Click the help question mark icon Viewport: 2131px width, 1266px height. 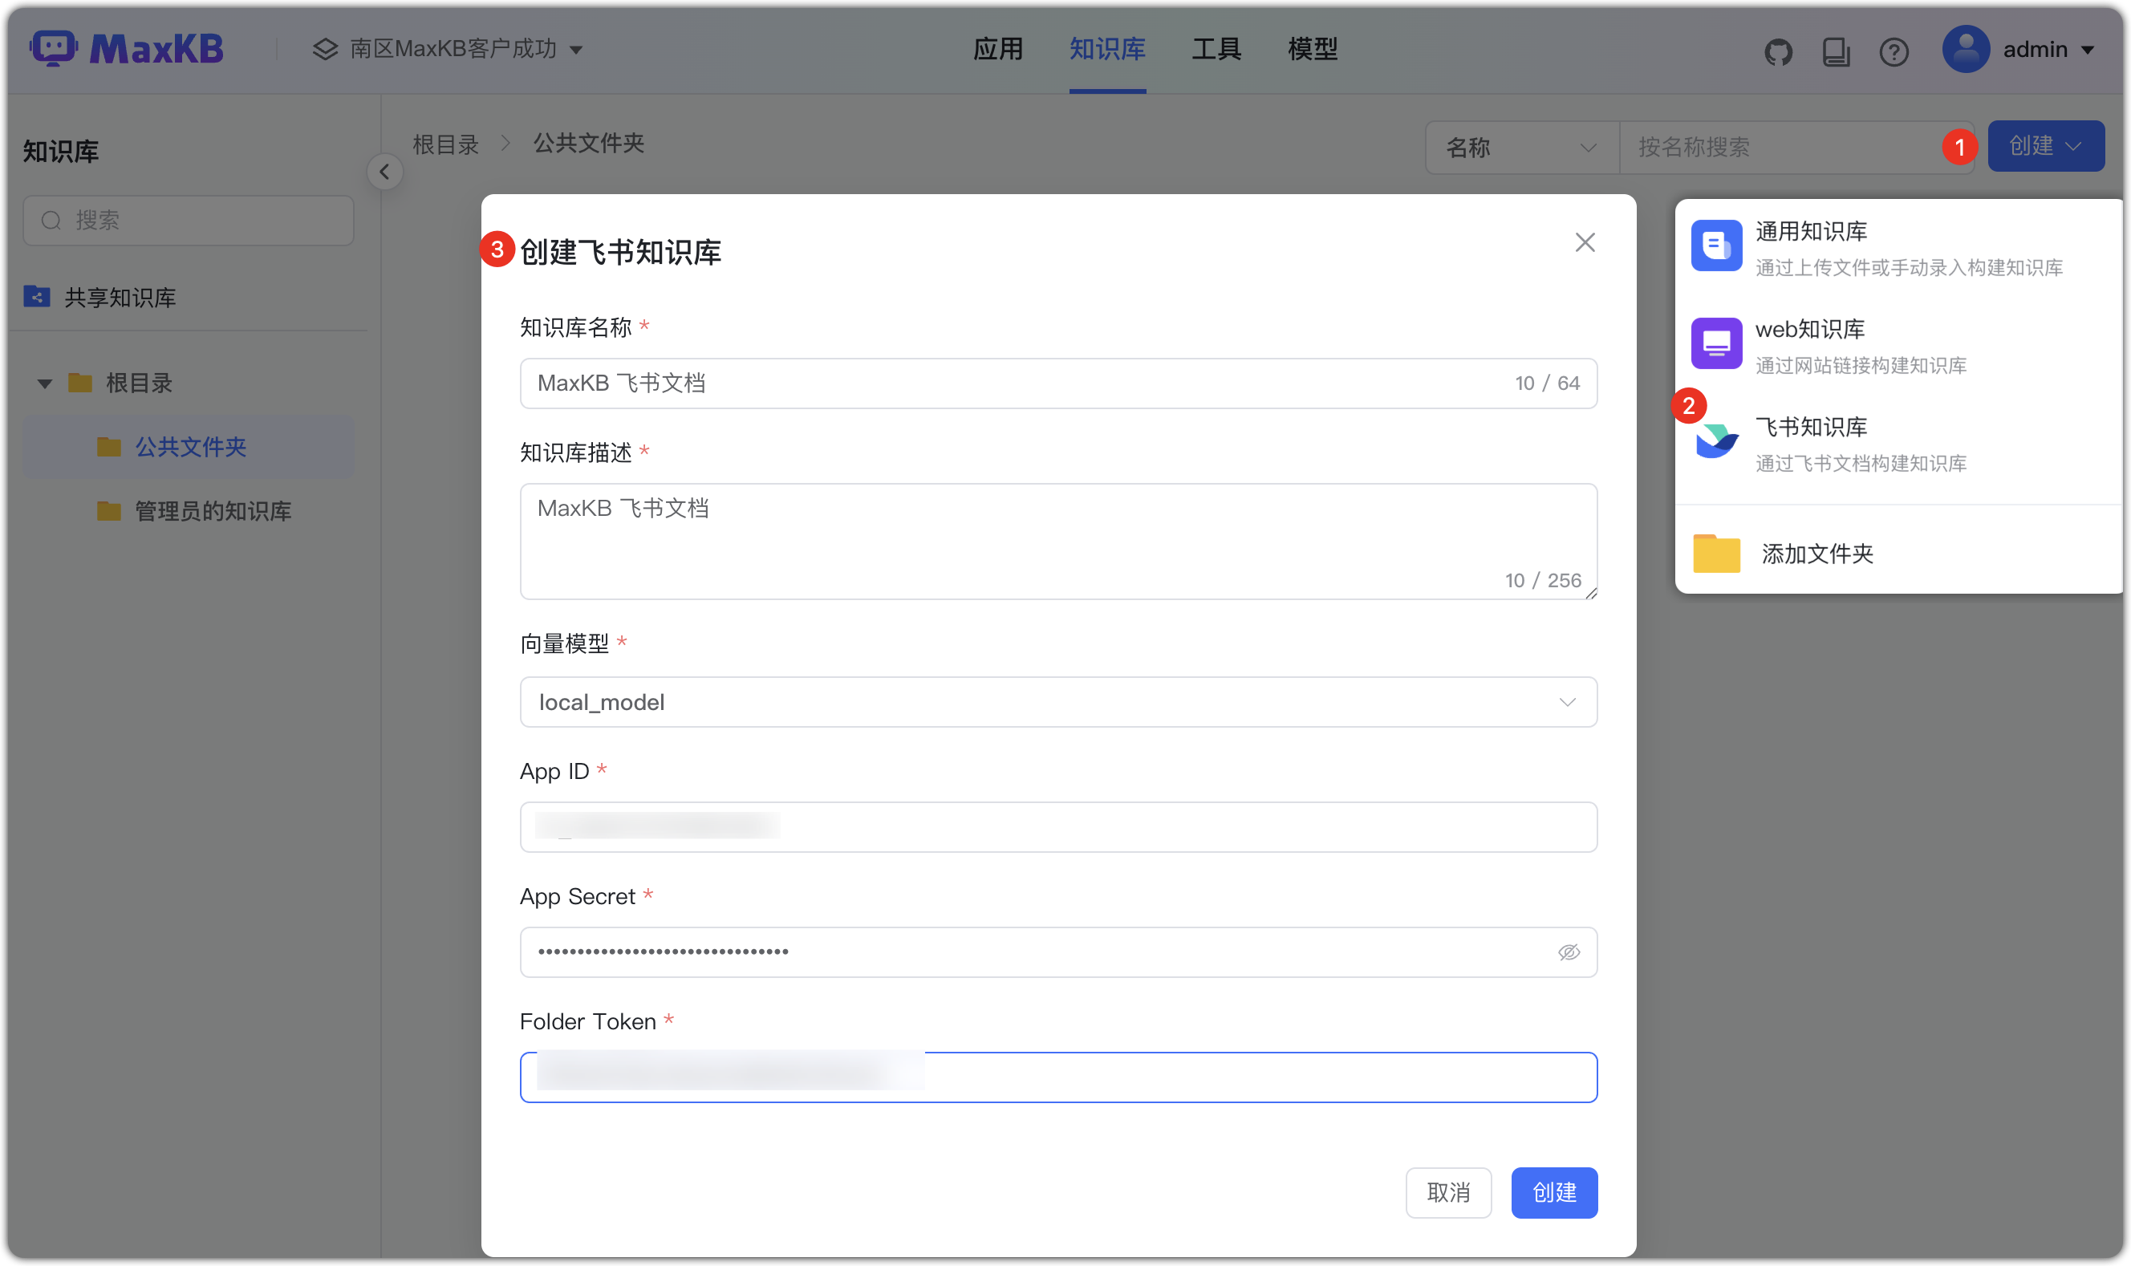pyautogui.click(x=1893, y=51)
